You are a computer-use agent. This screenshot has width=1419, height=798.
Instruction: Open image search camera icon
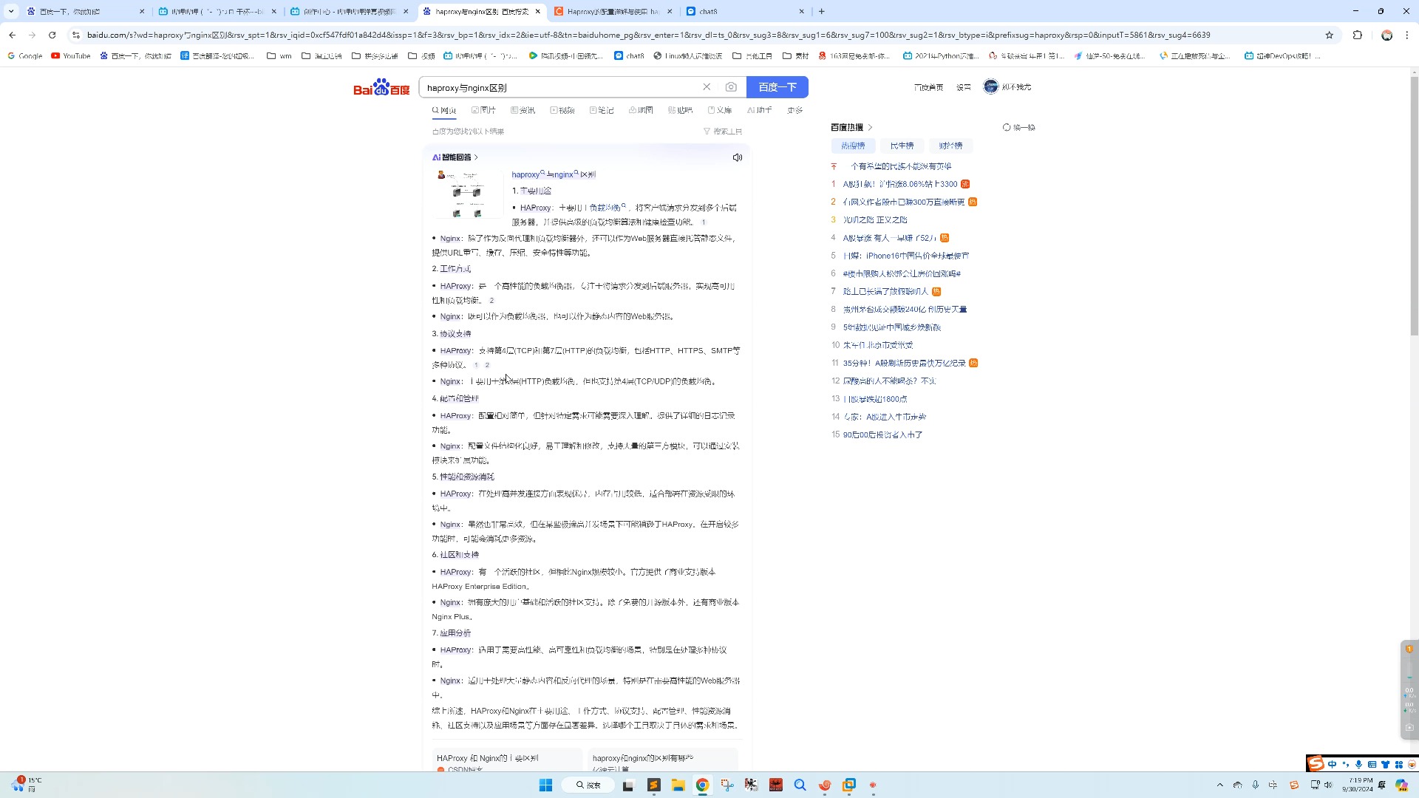click(731, 87)
